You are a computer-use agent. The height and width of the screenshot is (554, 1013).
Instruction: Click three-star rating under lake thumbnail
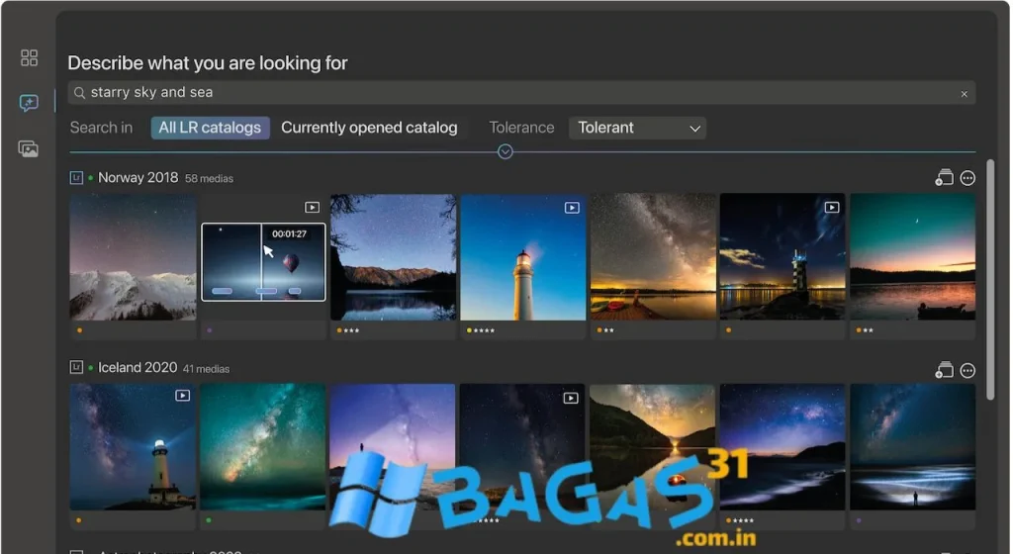[x=351, y=330]
